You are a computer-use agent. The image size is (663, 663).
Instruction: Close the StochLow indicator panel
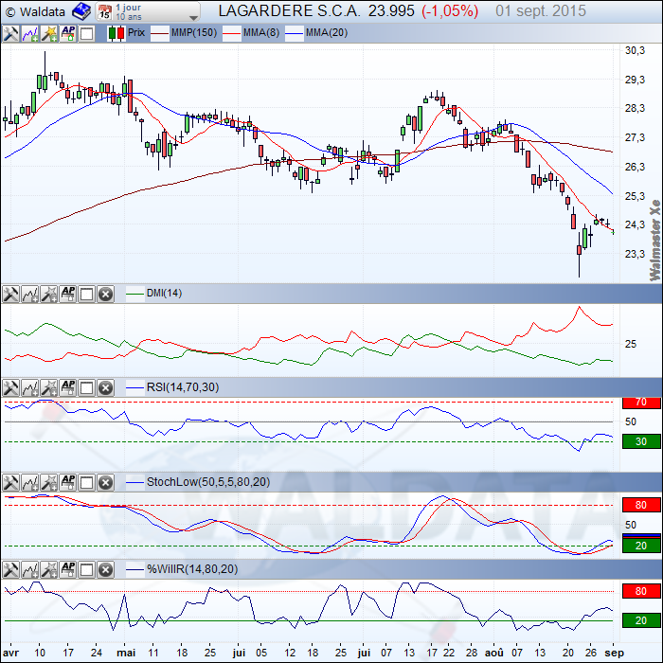pyautogui.click(x=106, y=482)
